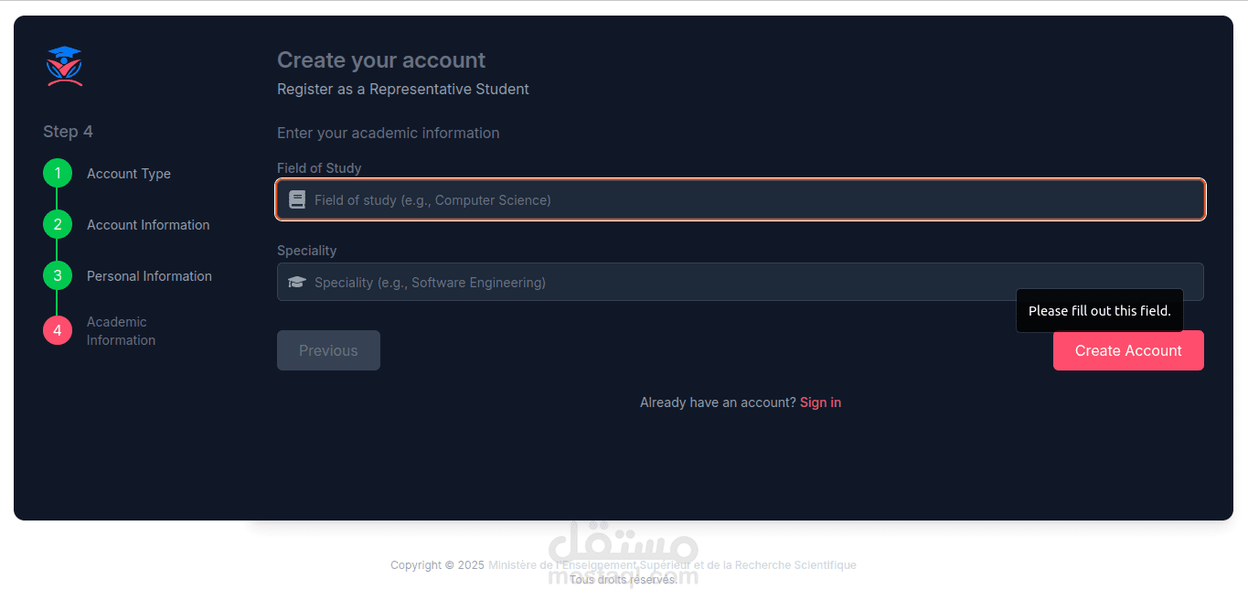The image size is (1248, 601).
Task: Focus the Speciality text box
Action: click(x=741, y=282)
